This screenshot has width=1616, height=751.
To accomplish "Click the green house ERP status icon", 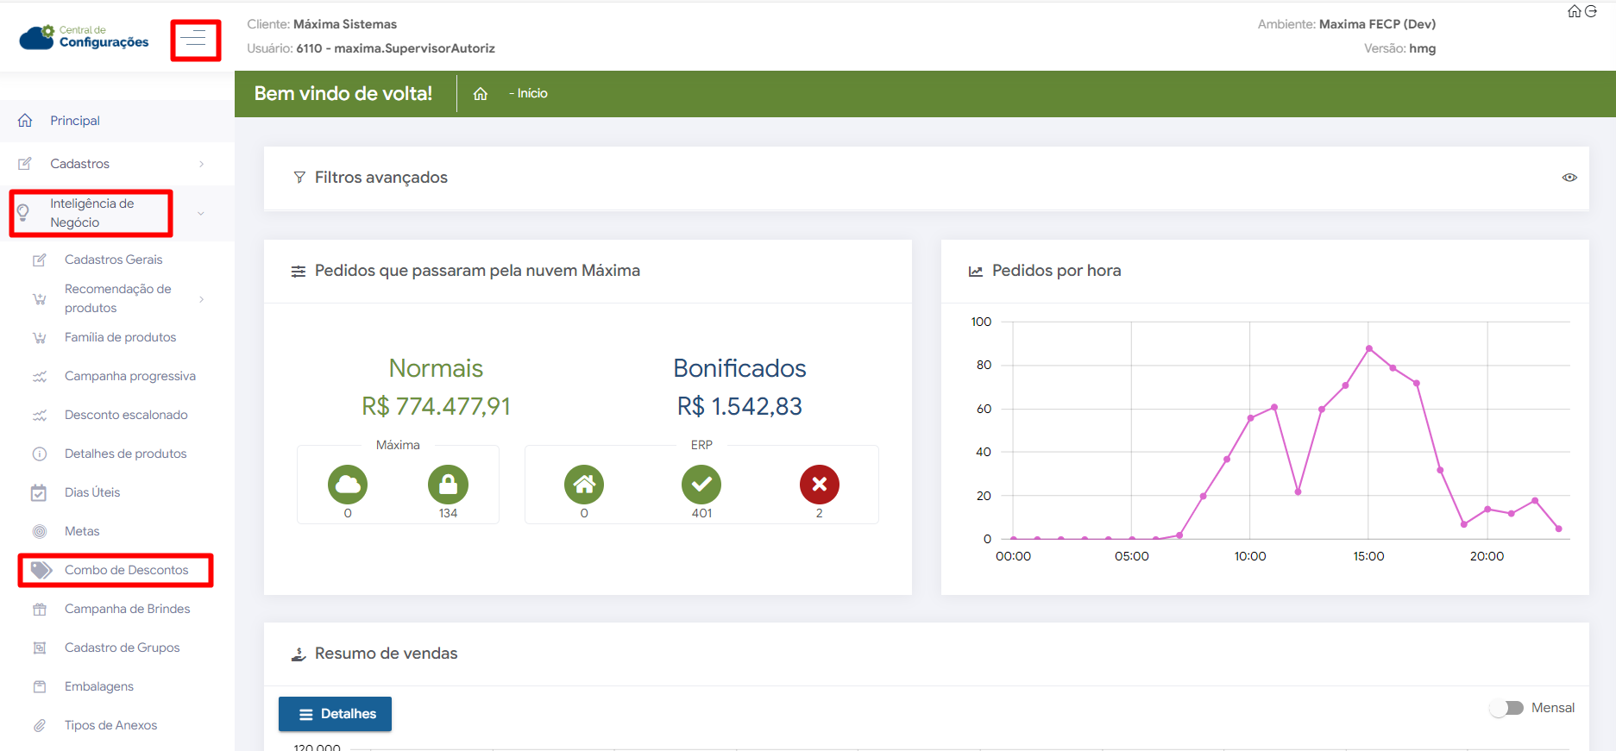I will (x=584, y=485).
